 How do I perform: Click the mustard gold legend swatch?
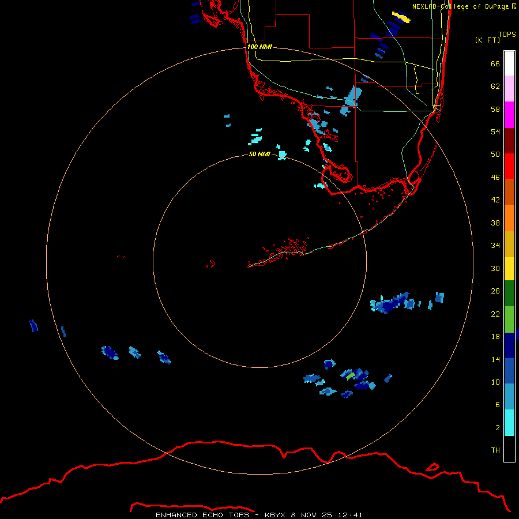(x=509, y=245)
